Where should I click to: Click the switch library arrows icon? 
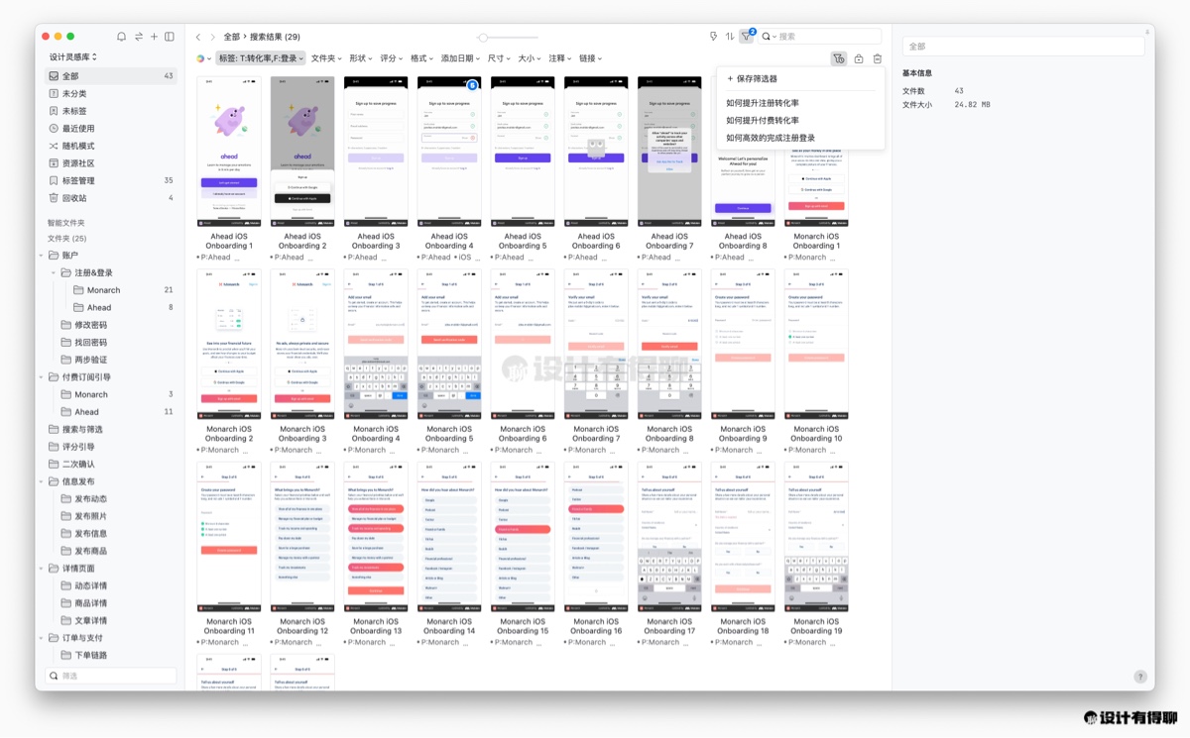pyautogui.click(x=138, y=37)
